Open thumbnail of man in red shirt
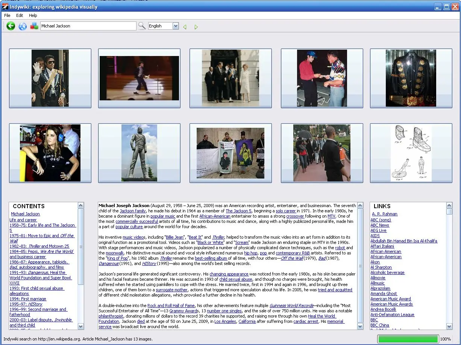The height and width of the screenshot is (345, 461). tap(322, 78)
